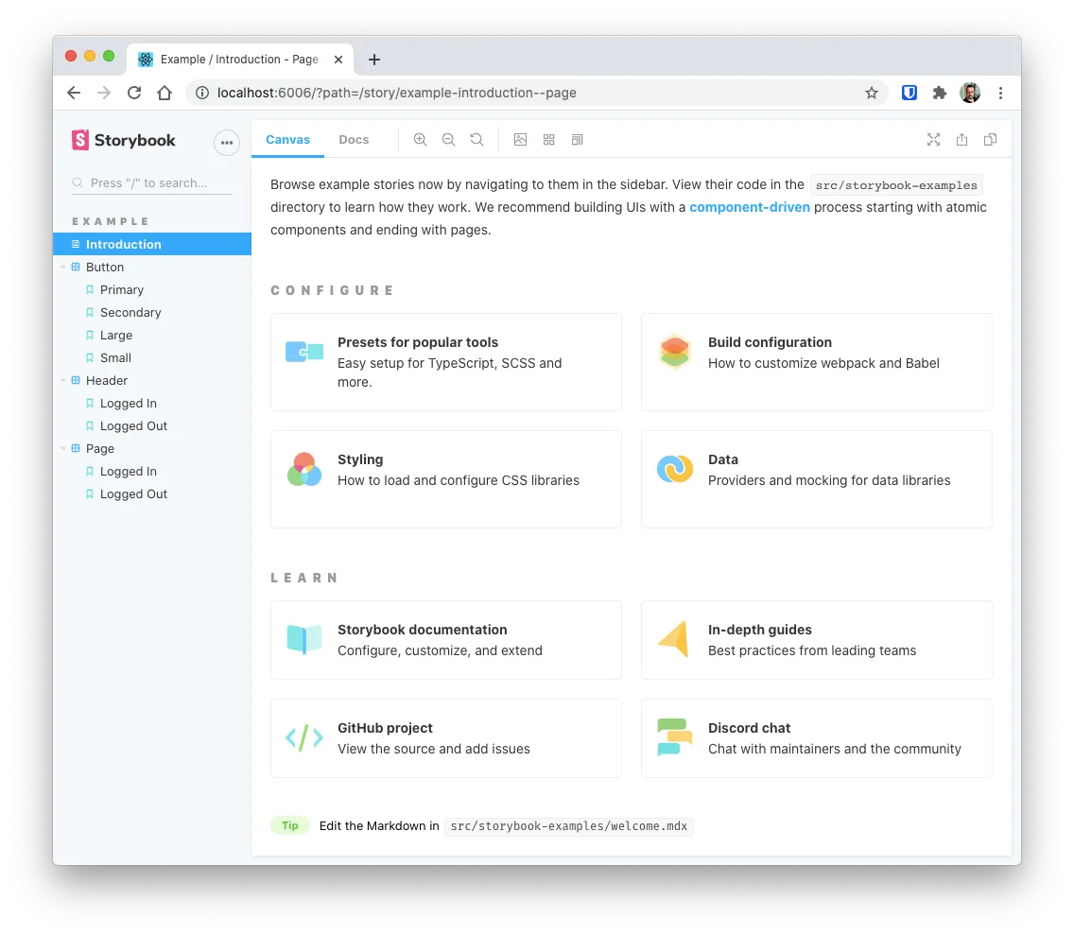Viewport: 1074px width, 935px height.
Task: Select the Example / Introduction browser tab
Action: click(240, 60)
